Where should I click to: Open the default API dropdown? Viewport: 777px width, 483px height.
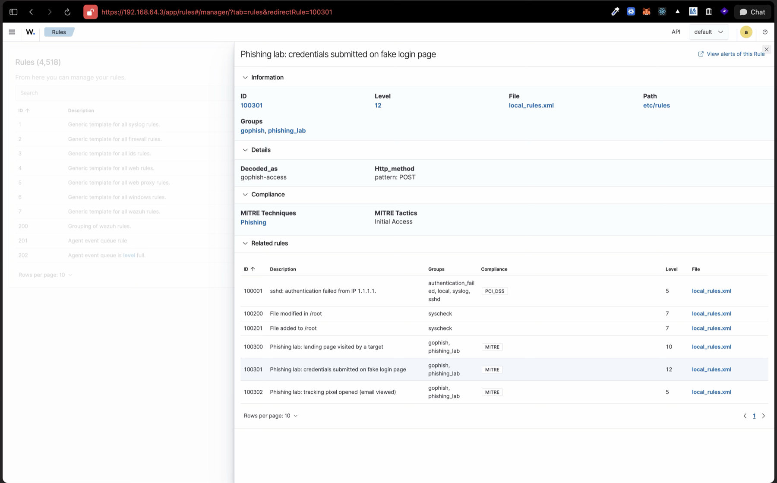click(x=708, y=32)
